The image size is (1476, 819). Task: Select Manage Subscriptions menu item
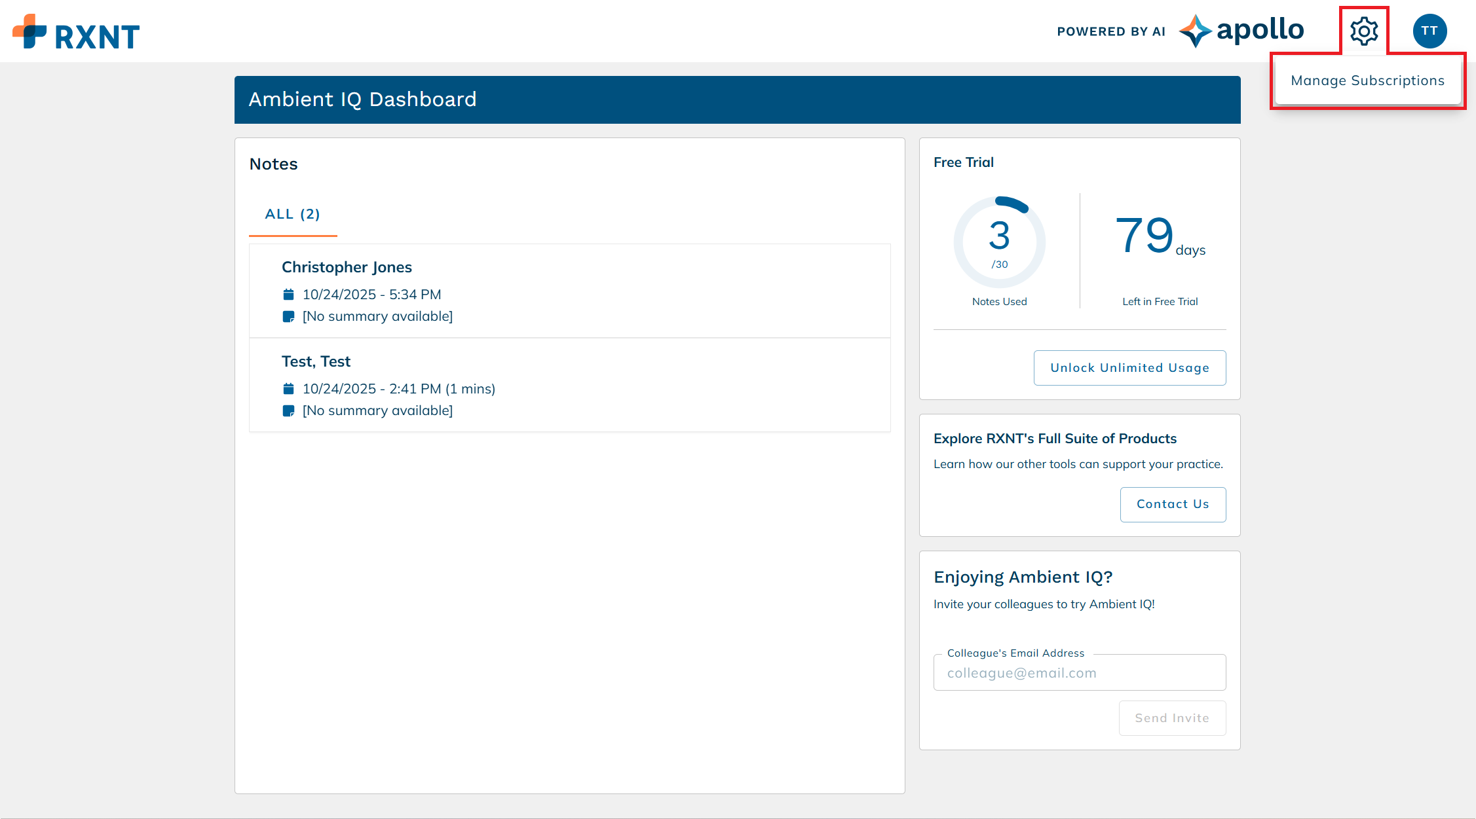(1367, 81)
